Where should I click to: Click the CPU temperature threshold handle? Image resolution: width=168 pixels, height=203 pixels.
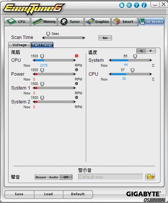(133, 70)
